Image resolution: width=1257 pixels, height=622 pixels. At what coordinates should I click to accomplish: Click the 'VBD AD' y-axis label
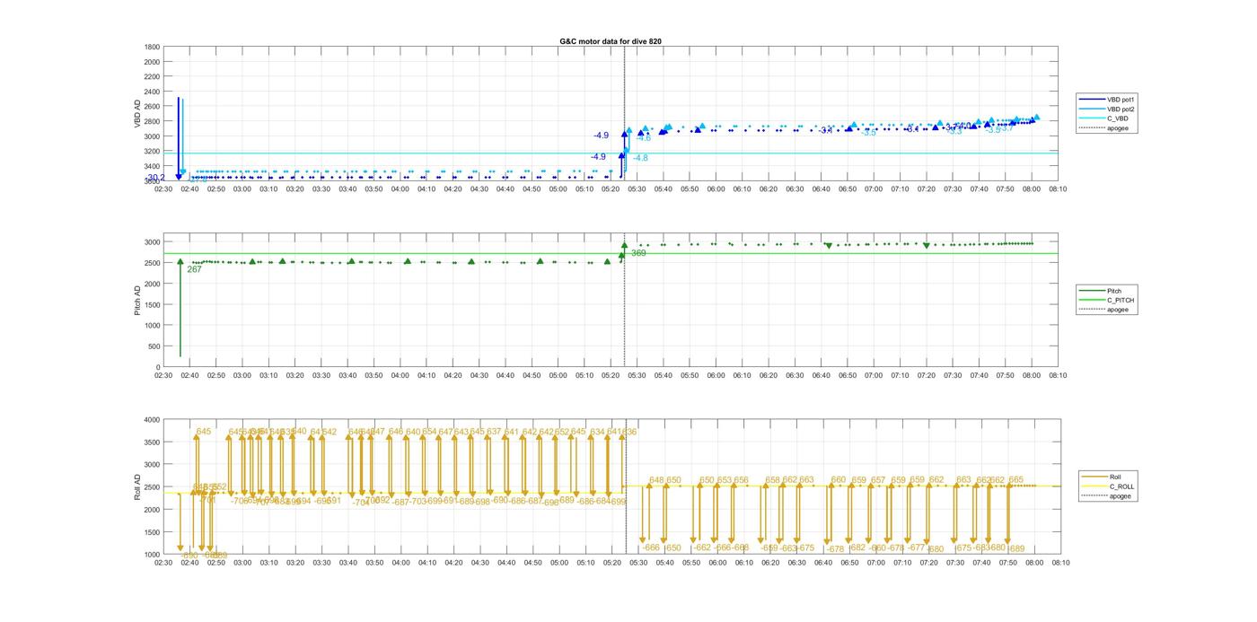[x=138, y=114]
